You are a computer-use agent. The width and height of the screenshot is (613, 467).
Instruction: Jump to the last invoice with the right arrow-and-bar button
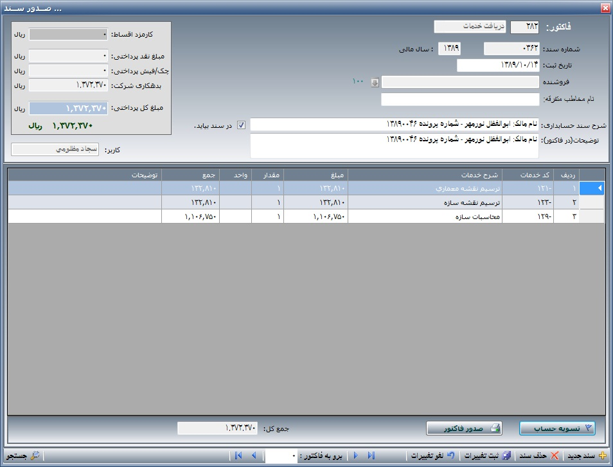(x=371, y=455)
